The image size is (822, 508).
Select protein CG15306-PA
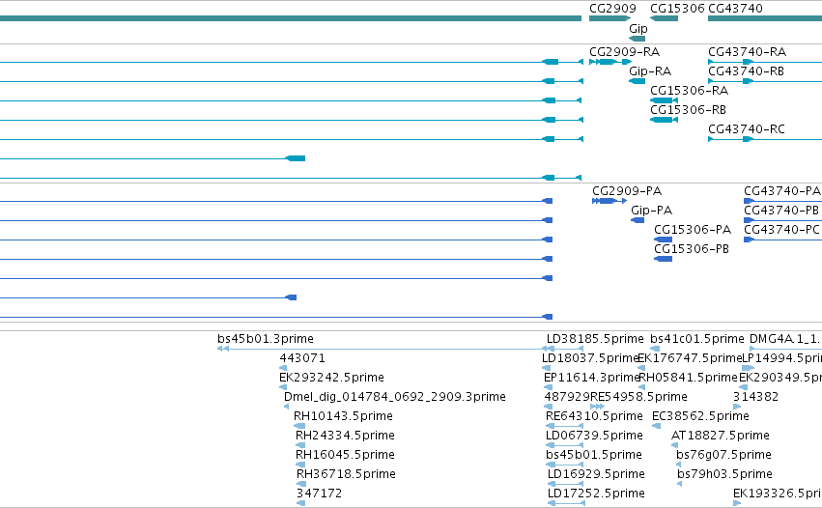pyautogui.click(x=693, y=230)
